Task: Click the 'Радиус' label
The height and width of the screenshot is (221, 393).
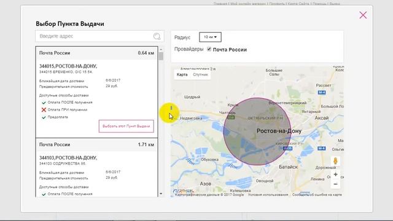Action: 182,37
